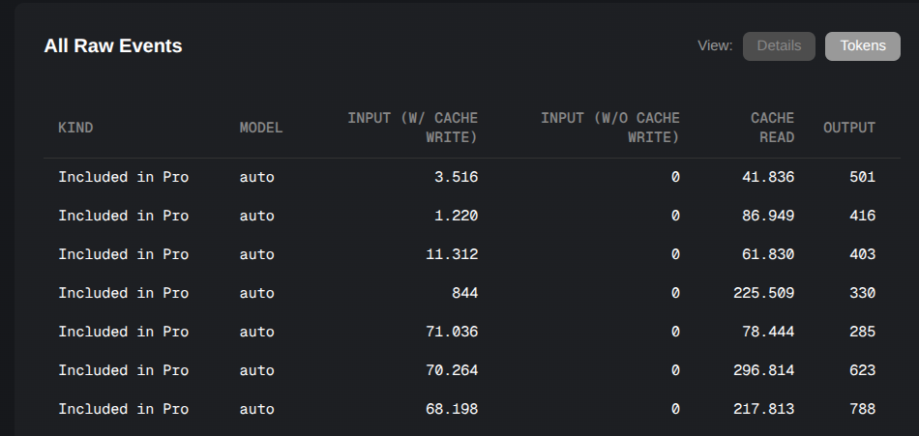Select the row with 86.949 cache read
This screenshot has height=436, width=919.
click(x=472, y=216)
